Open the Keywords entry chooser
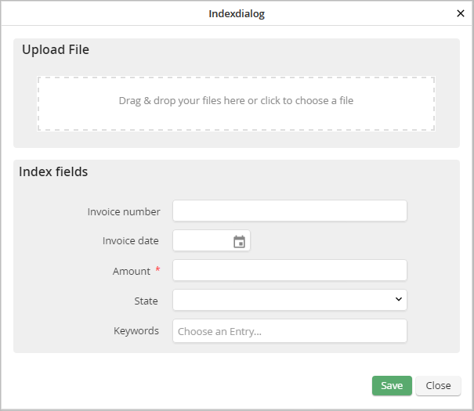Screen dimensions: 474x411 click(290, 331)
